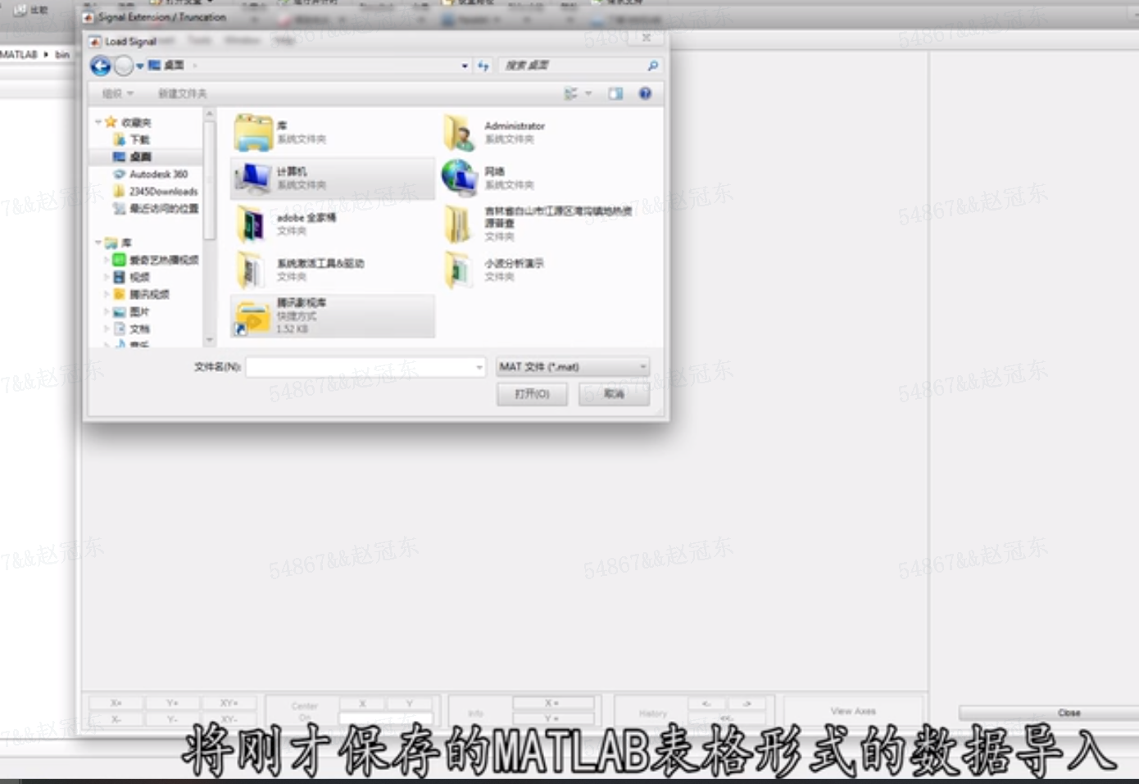1139x784 pixels.
Task: Click the Info X = field
Action: pos(553,703)
